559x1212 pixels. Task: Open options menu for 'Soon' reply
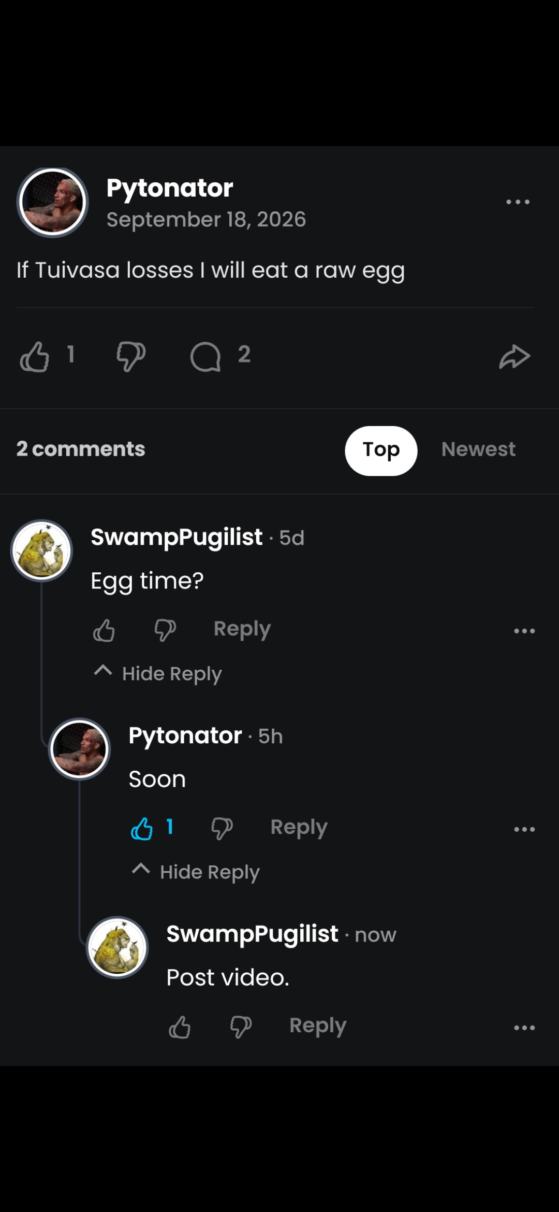[x=524, y=829]
